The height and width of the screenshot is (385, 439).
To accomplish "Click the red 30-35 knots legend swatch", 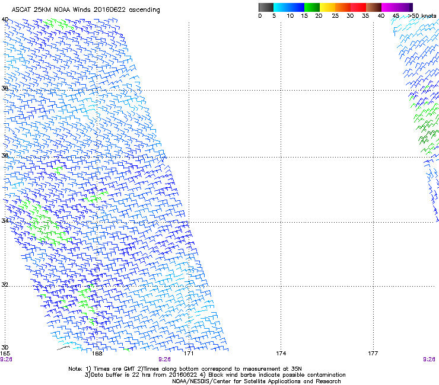I will tap(358, 7).
